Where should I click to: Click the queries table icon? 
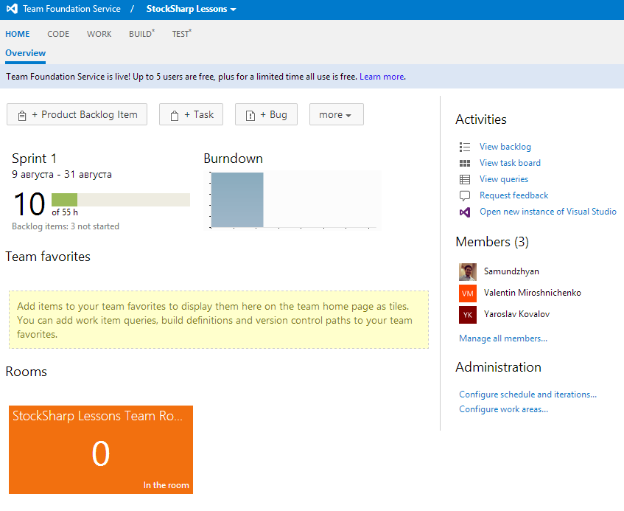pos(465,180)
